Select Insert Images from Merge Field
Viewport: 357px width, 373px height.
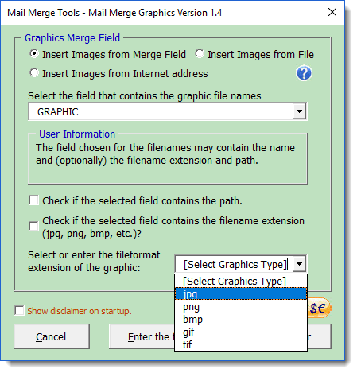34,54
